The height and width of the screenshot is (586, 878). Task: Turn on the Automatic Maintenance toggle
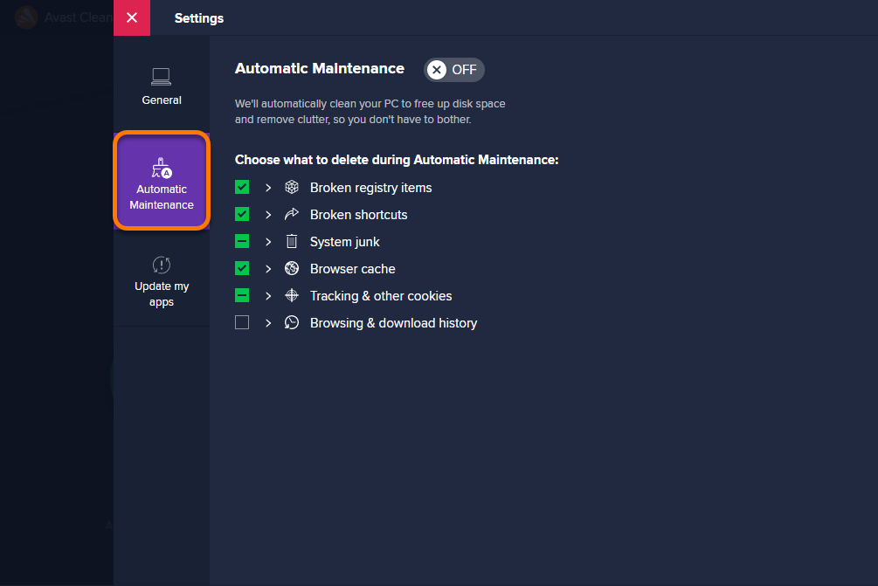(453, 69)
